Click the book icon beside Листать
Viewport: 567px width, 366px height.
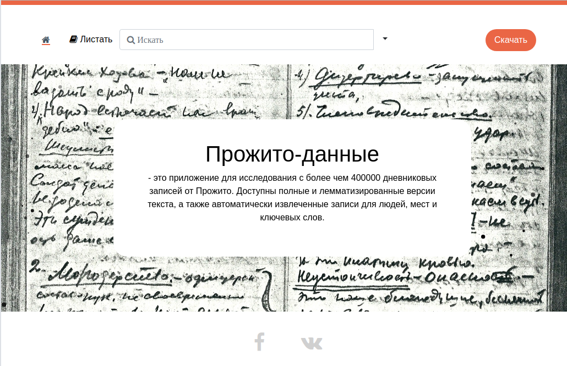coord(73,39)
